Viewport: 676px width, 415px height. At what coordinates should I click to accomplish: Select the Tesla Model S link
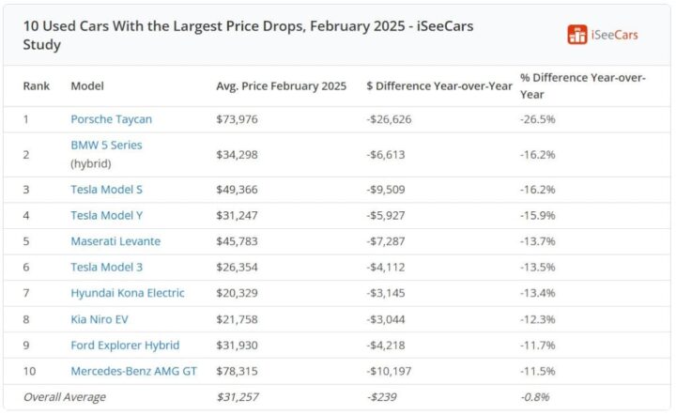pyautogui.click(x=106, y=190)
